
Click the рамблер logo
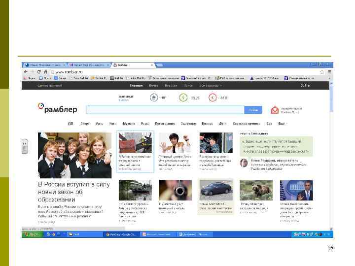(x=57, y=108)
